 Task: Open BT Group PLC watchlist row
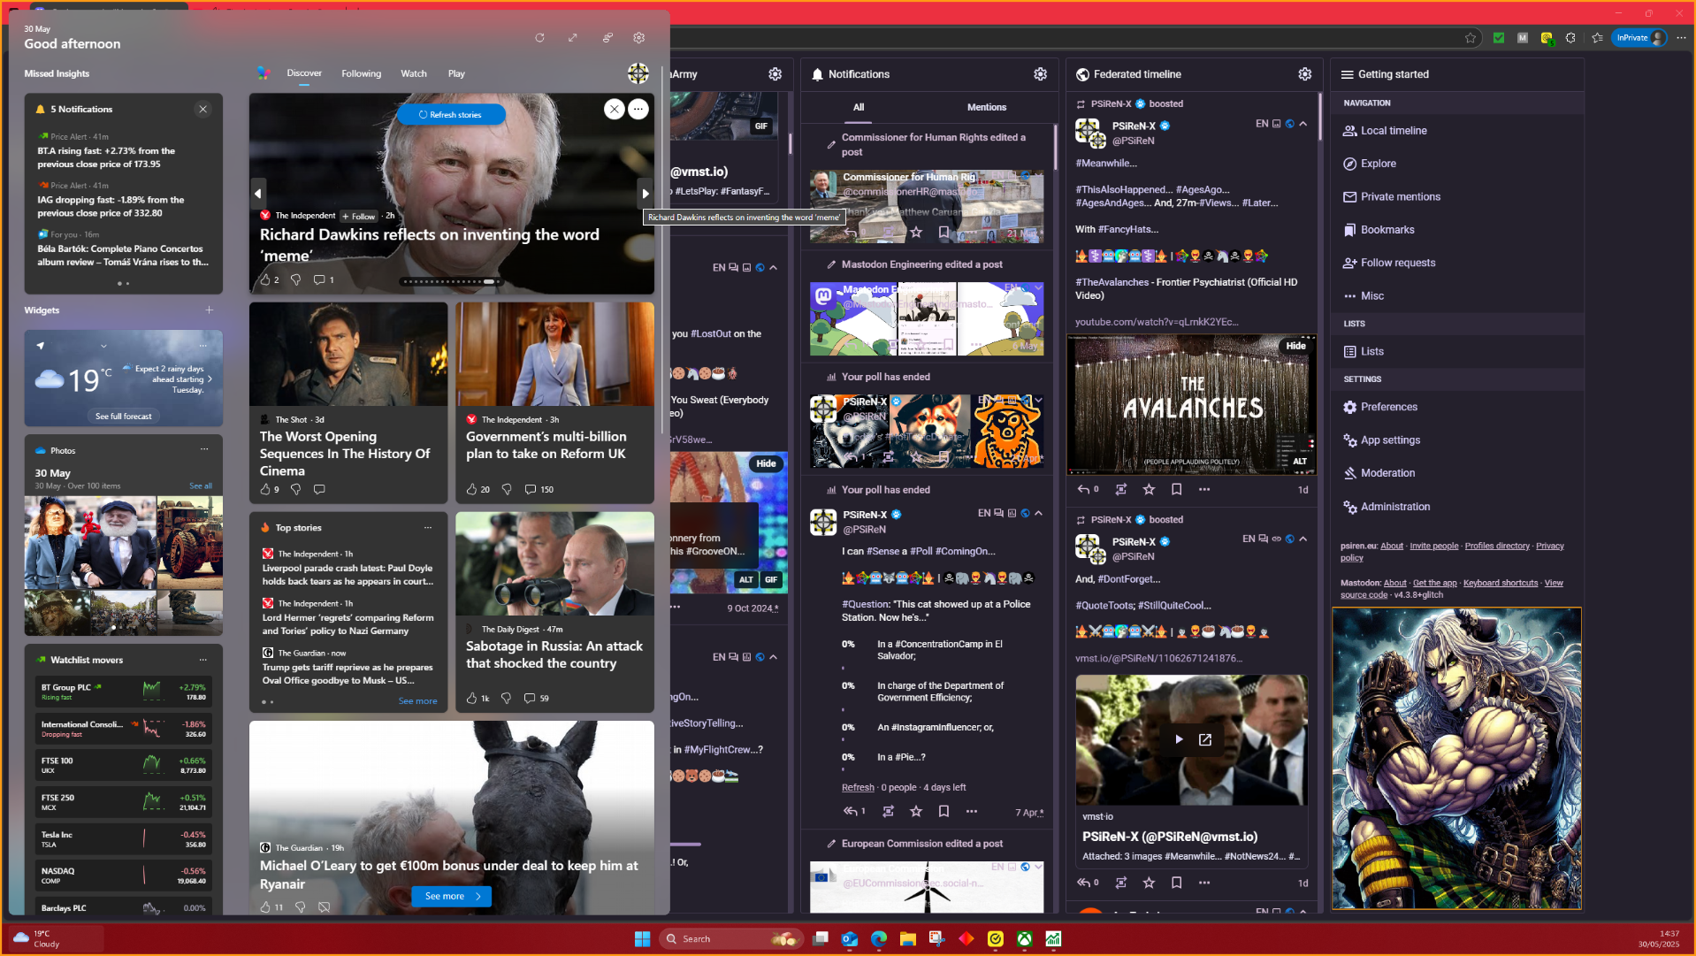pyautogui.click(x=124, y=692)
